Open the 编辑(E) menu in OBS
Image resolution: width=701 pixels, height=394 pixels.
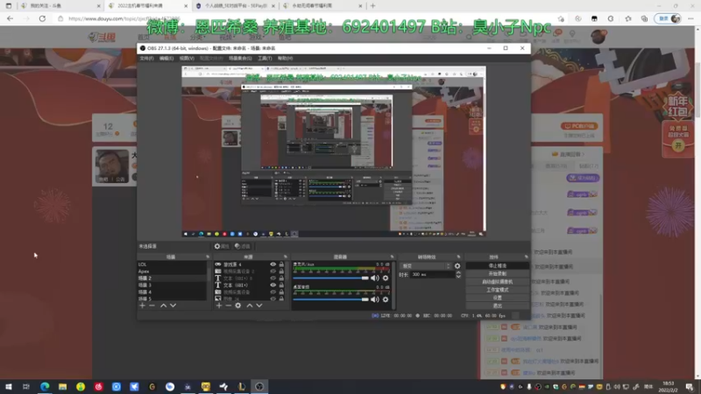click(166, 58)
